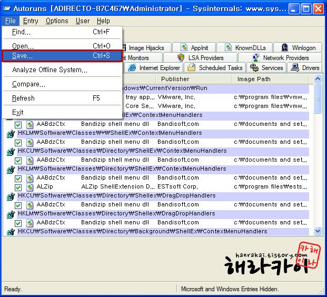
Task: Click the Scheduled Tasks folder icon
Action: click(191, 67)
